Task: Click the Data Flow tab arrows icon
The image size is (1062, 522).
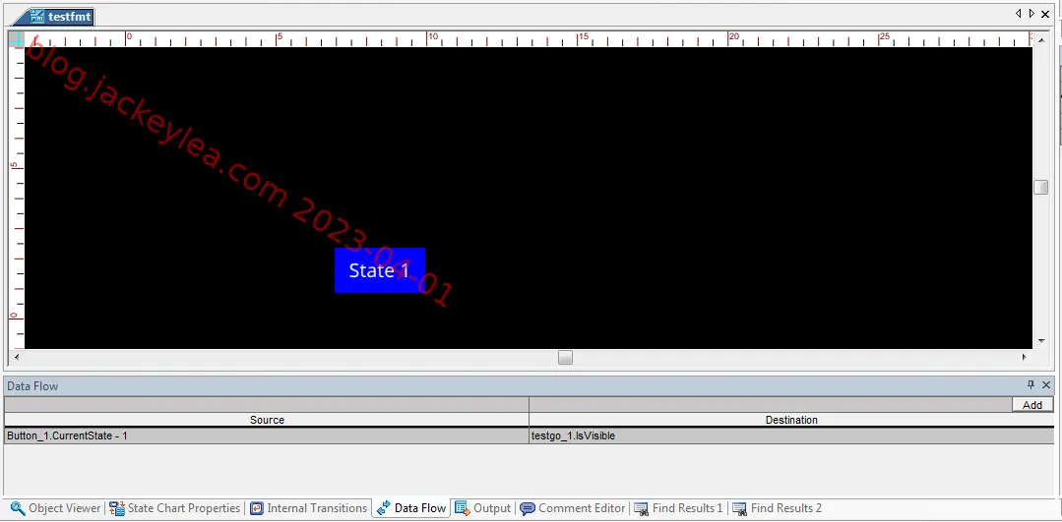Action: point(384,508)
